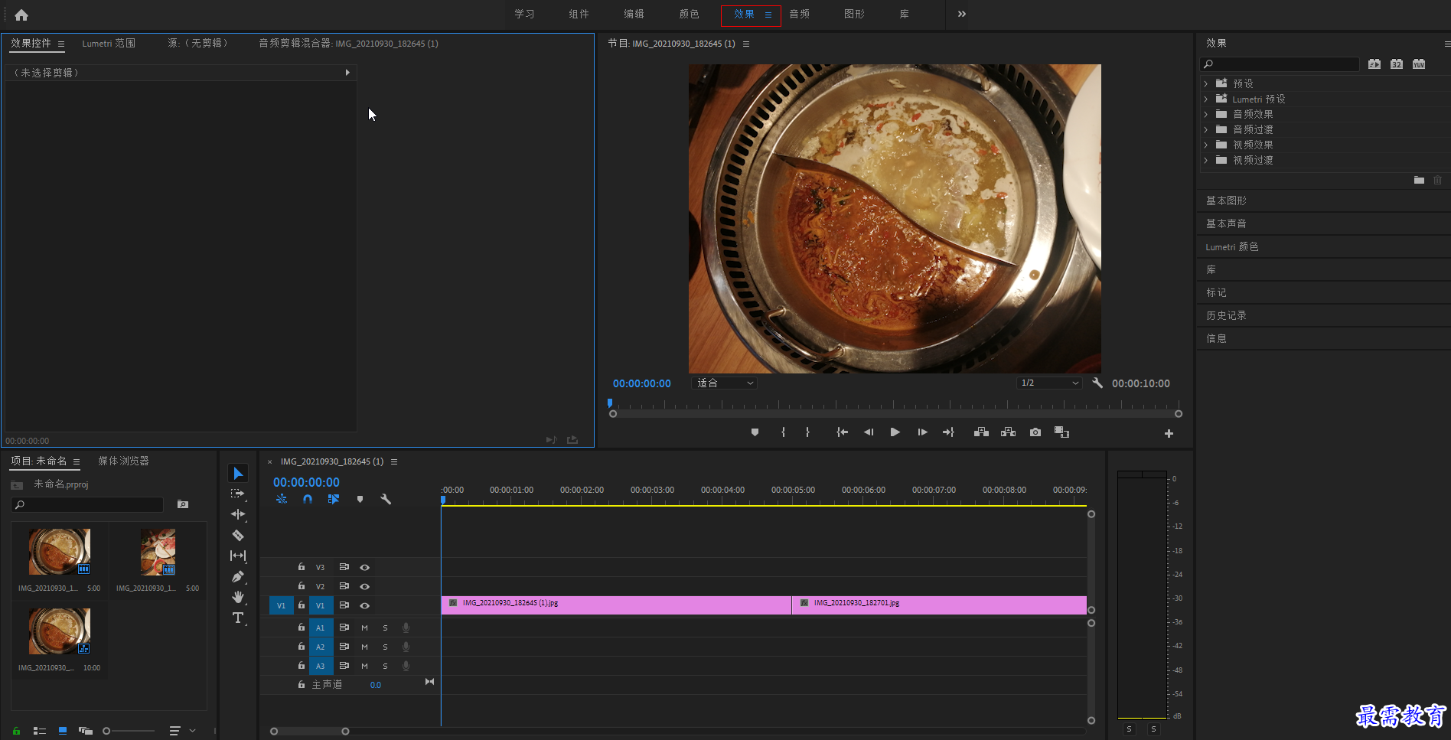
Task: Select the Hand tool
Action: point(238,597)
